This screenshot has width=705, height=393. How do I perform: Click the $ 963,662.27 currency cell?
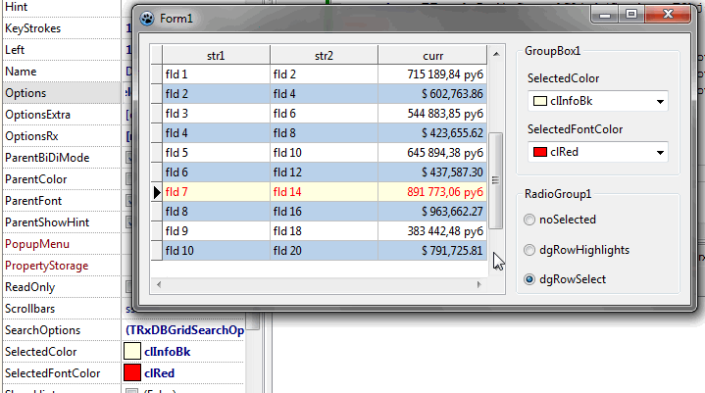pos(432,212)
